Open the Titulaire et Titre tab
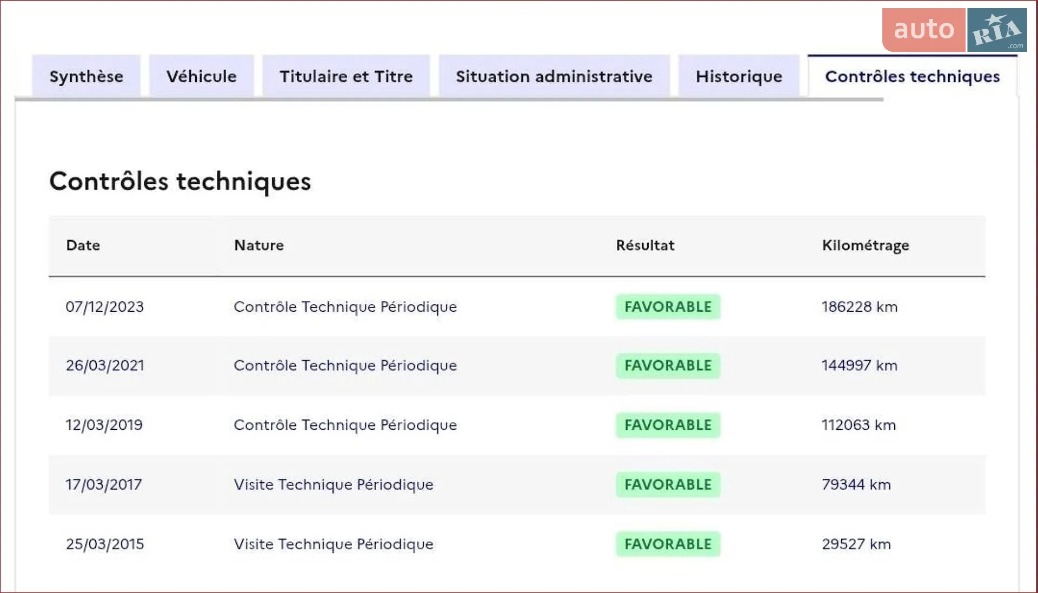 tap(346, 76)
